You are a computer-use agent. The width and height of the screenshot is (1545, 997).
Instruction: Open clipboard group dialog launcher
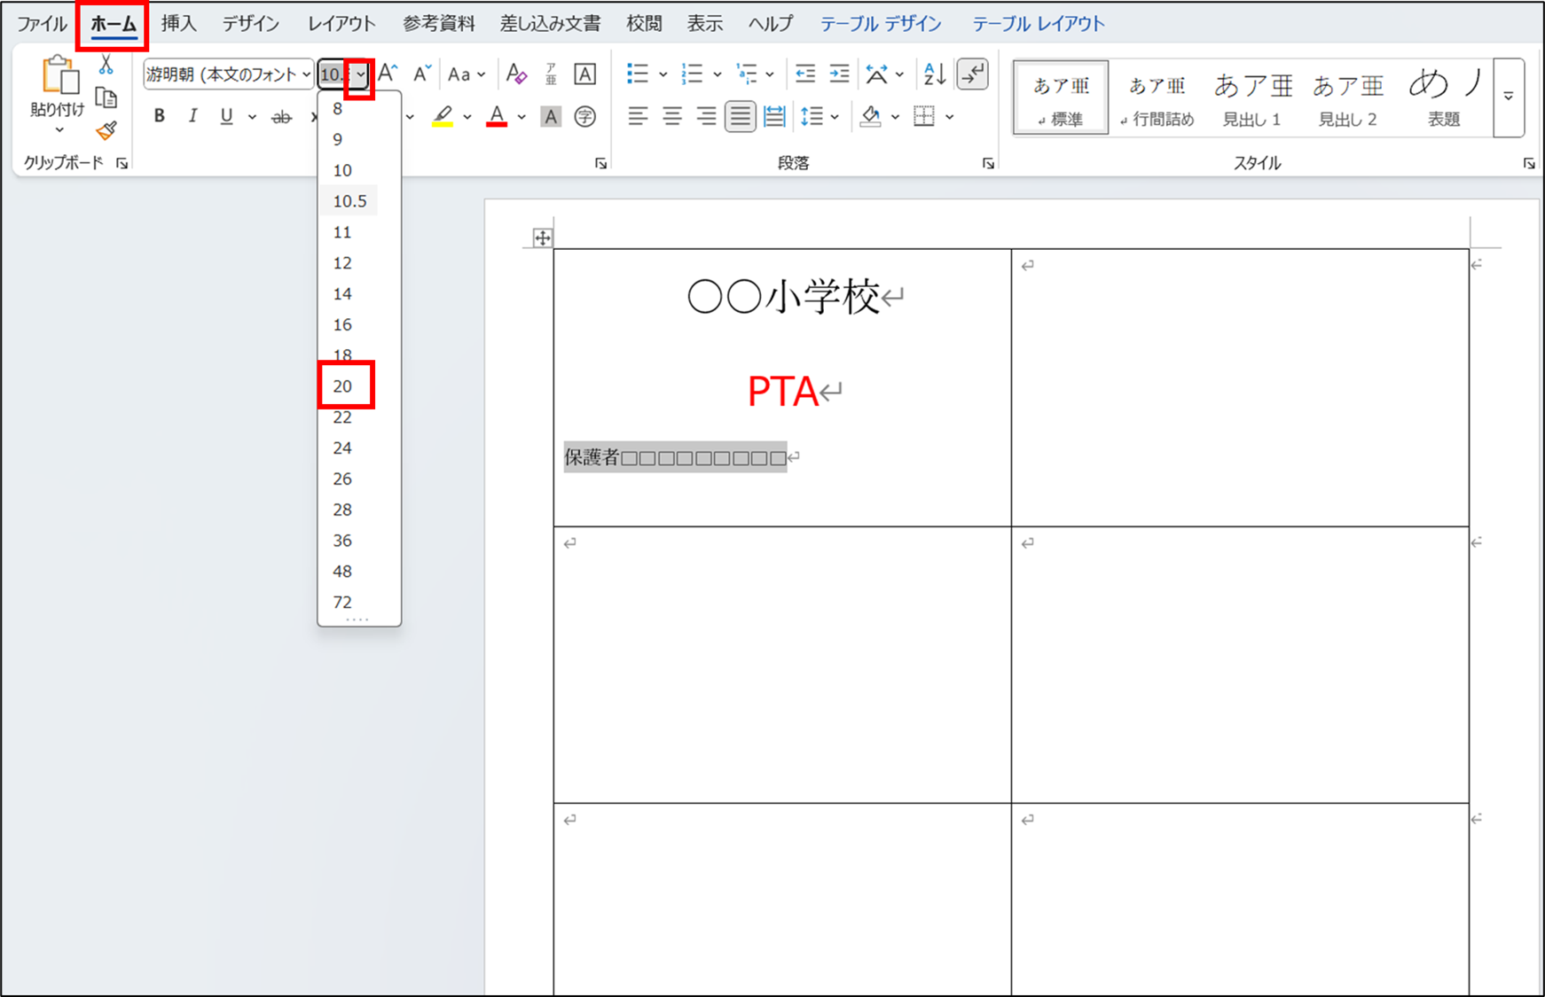(x=122, y=163)
